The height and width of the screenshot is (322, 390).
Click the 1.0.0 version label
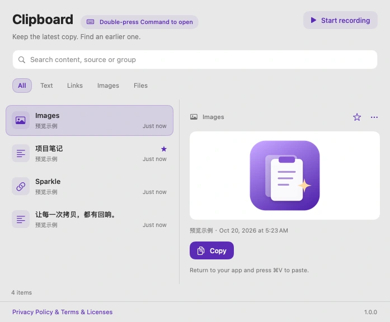pos(370,312)
